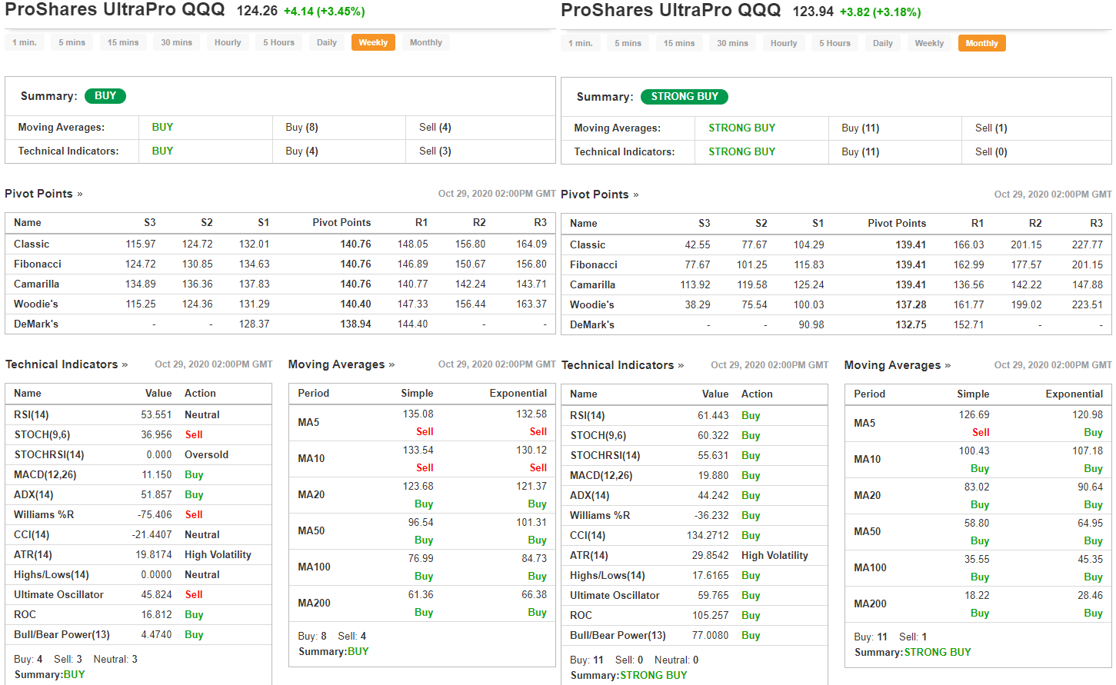Click MA200 simple value 61.36
This screenshot has width=1116, height=685.
tap(421, 594)
